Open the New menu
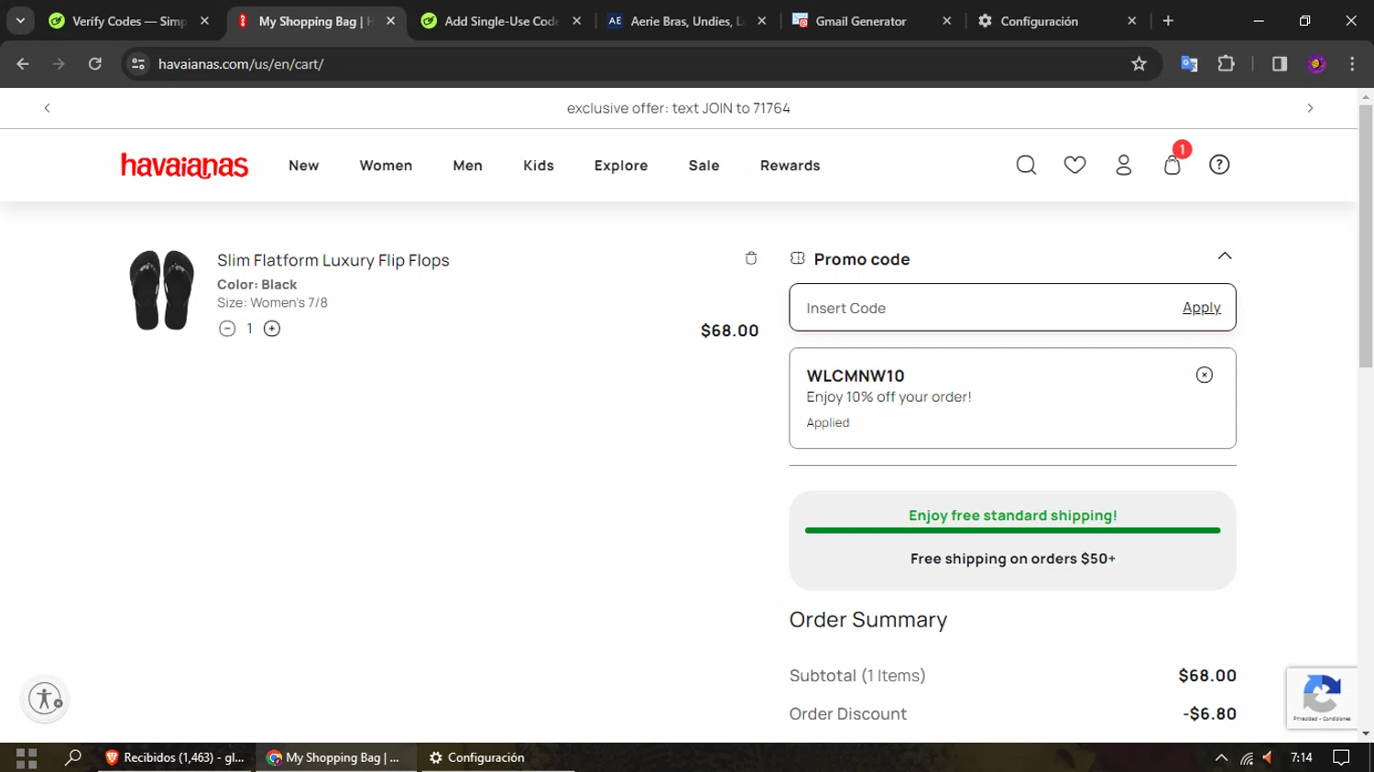 click(304, 166)
